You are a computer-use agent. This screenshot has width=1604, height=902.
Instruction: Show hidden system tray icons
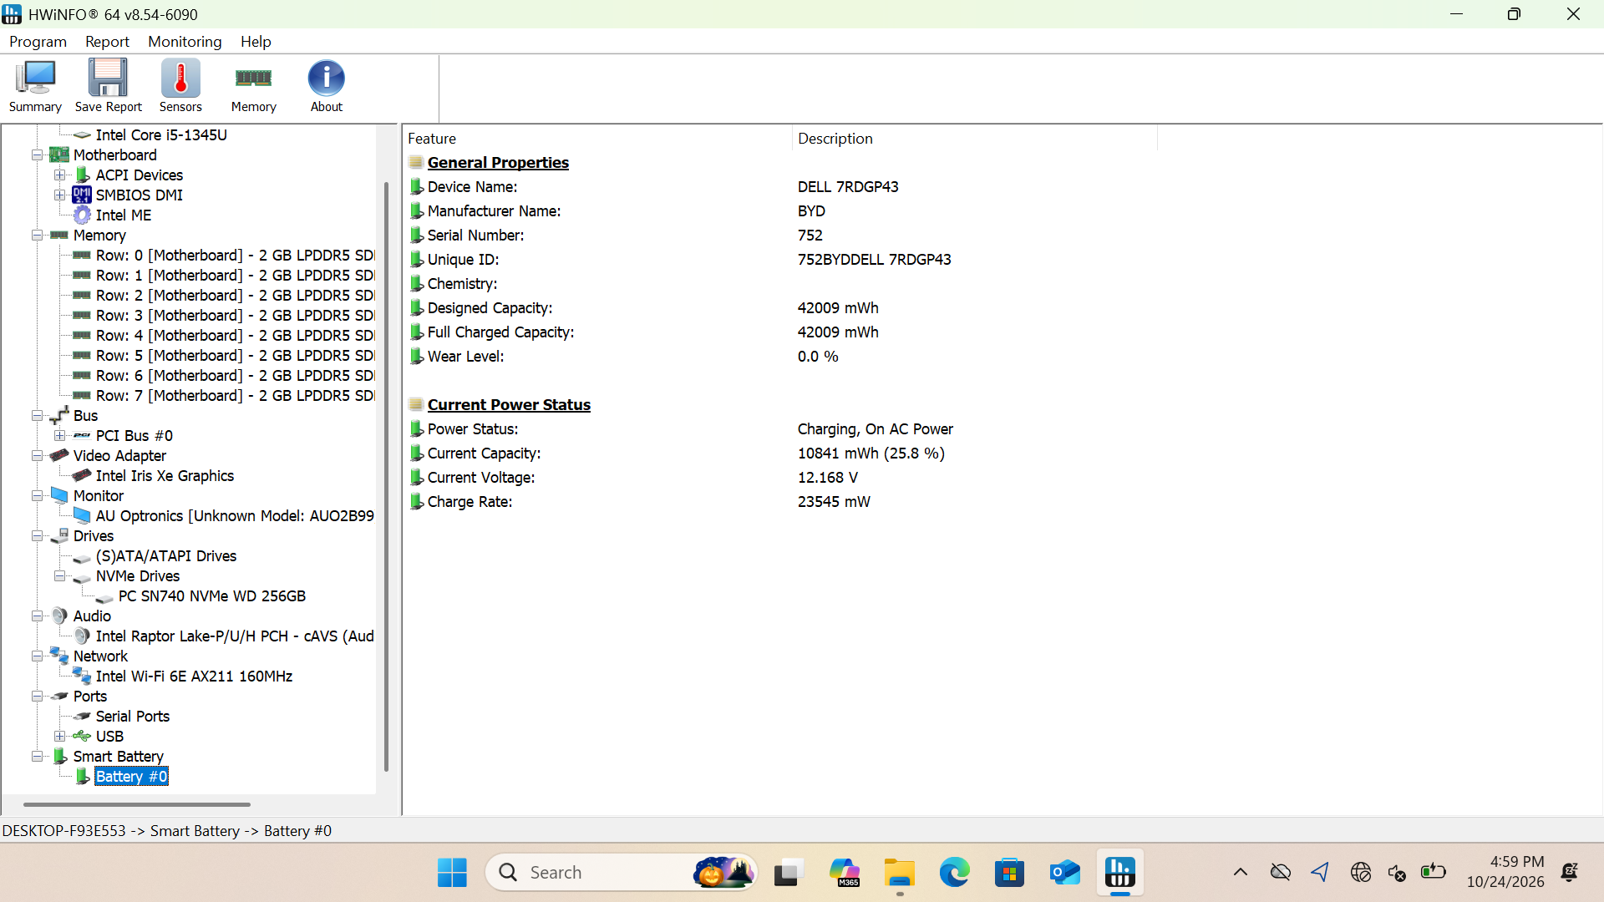click(x=1241, y=873)
